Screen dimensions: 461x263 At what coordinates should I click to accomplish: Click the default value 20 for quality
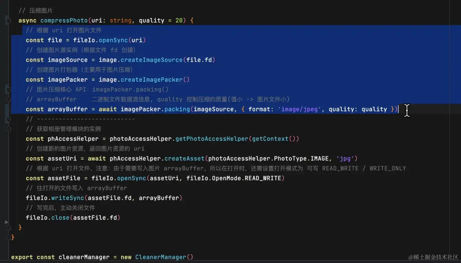coord(179,20)
